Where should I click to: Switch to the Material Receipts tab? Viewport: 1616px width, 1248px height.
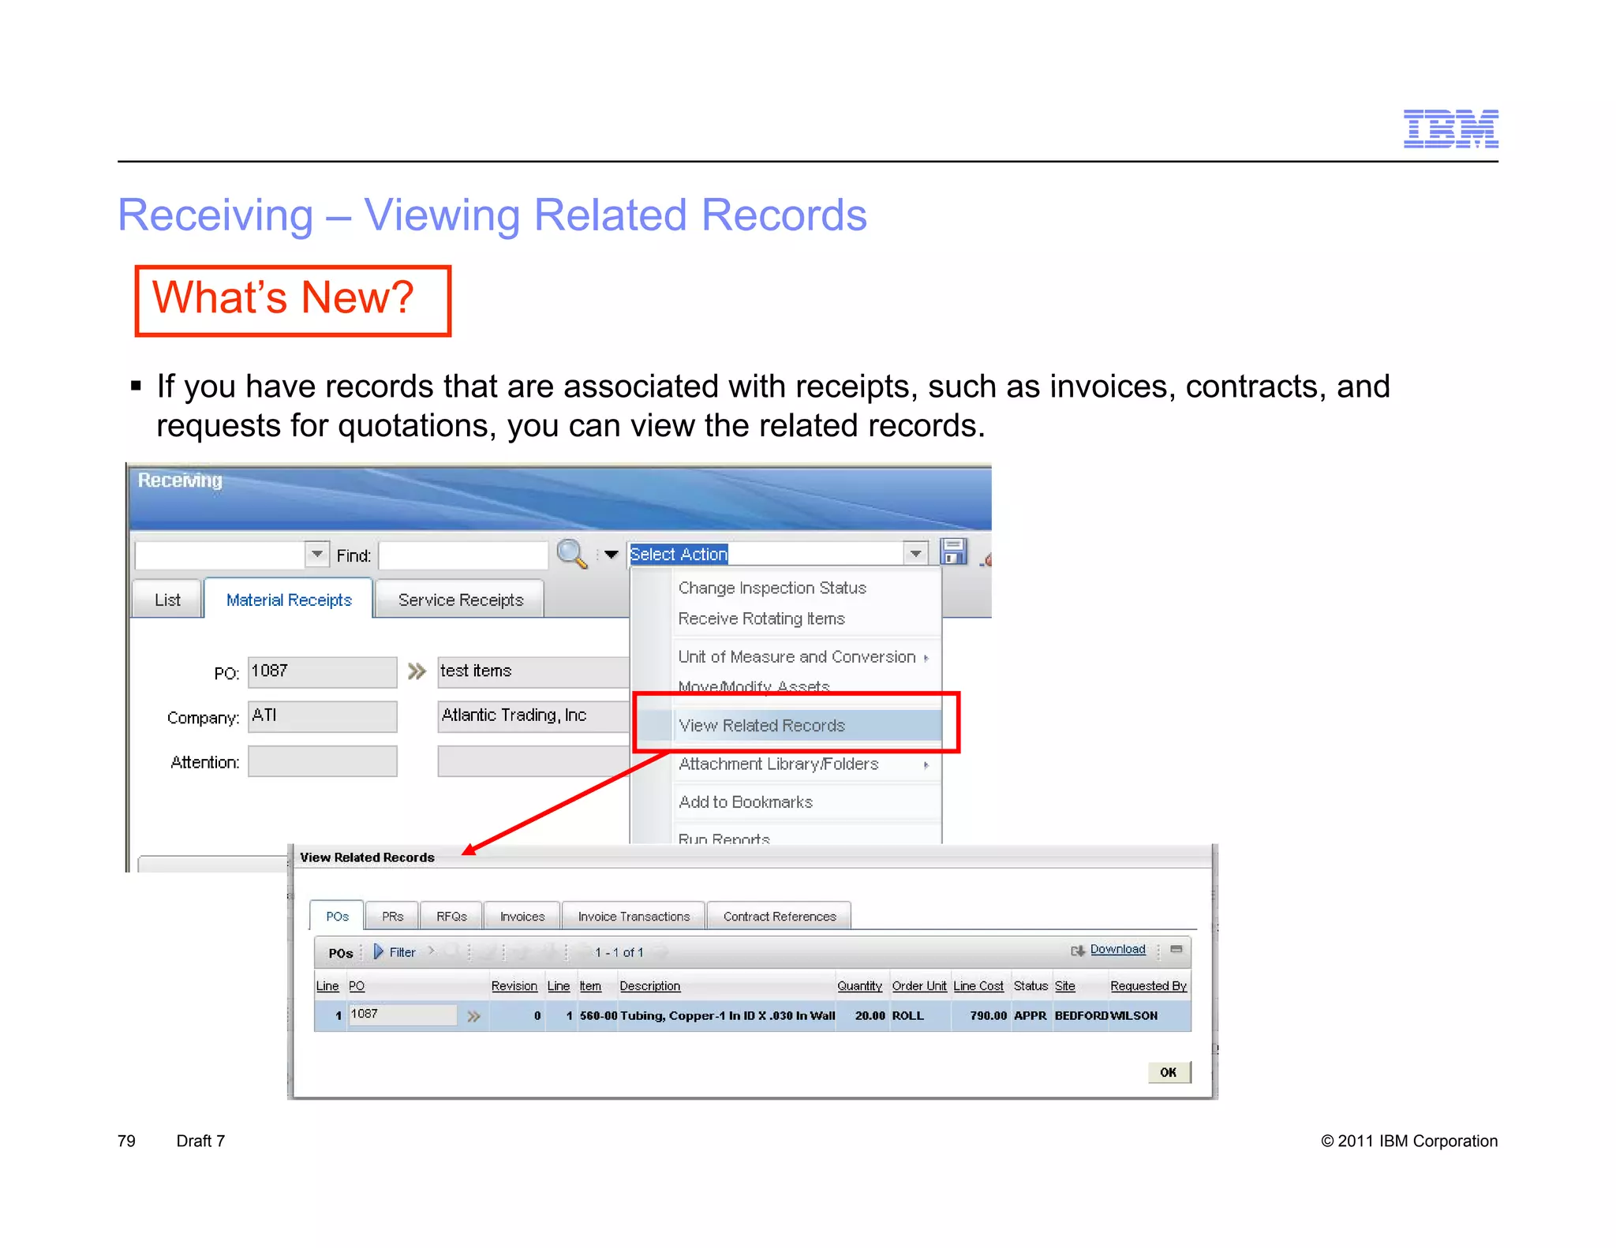tap(289, 600)
